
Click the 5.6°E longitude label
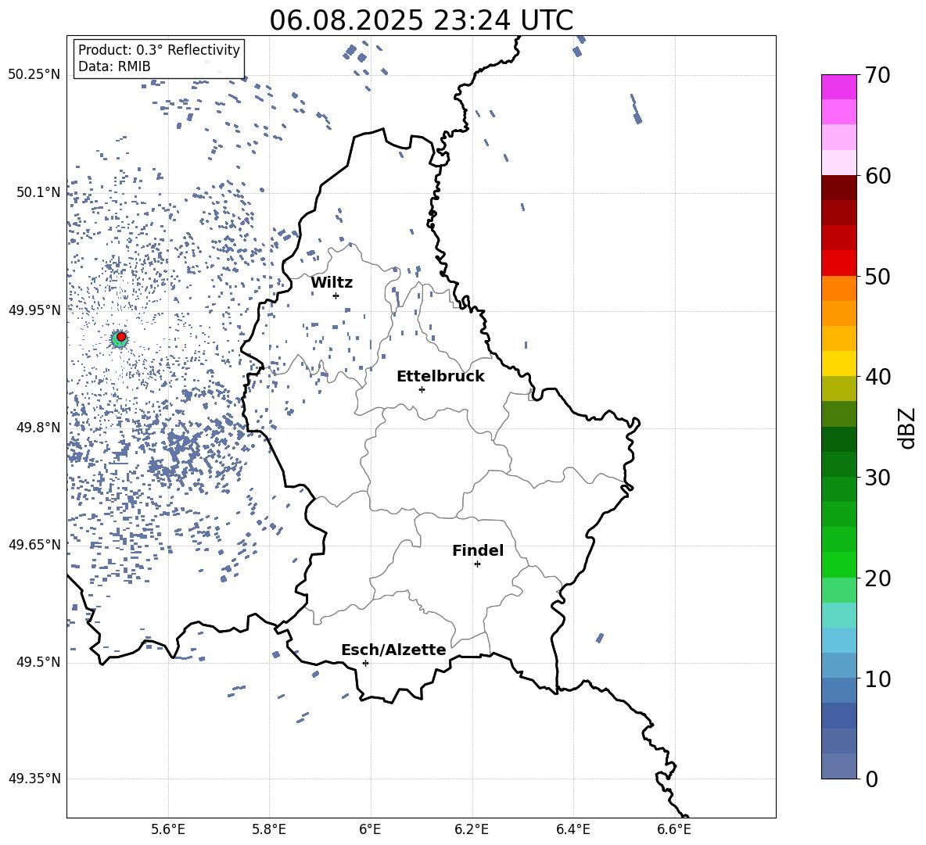pyautogui.click(x=168, y=829)
